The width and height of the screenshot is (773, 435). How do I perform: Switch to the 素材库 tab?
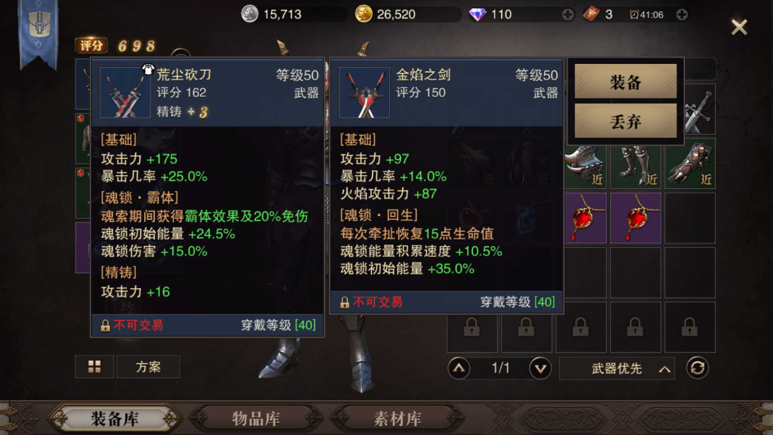[x=397, y=419]
